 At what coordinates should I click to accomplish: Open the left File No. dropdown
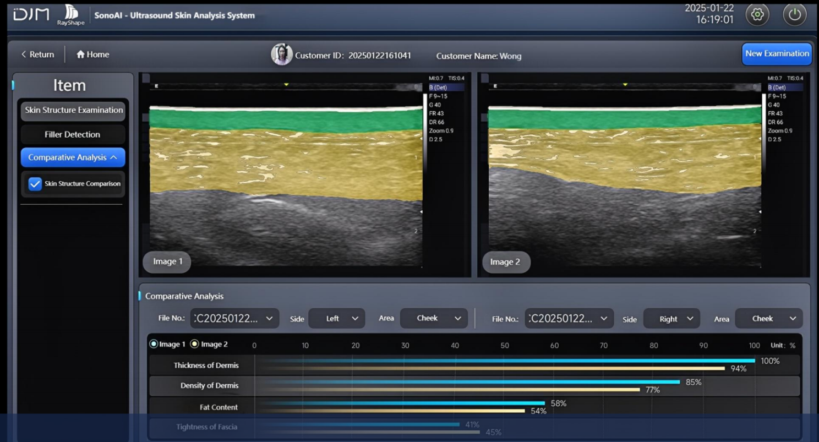tap(234, 318)
